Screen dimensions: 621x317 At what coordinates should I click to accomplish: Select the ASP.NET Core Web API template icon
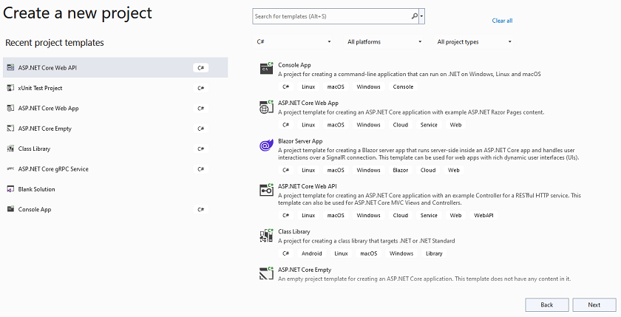point(266,190)
